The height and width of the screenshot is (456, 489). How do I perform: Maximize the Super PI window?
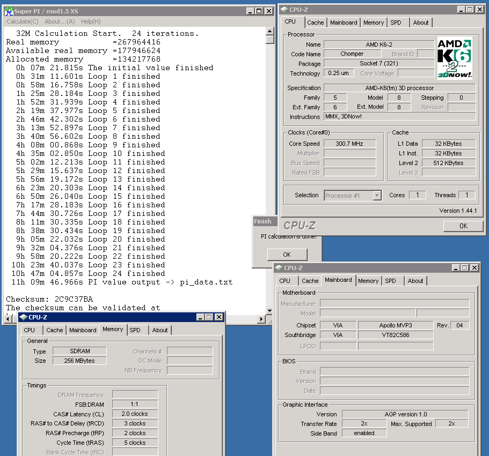pos(259,11)
